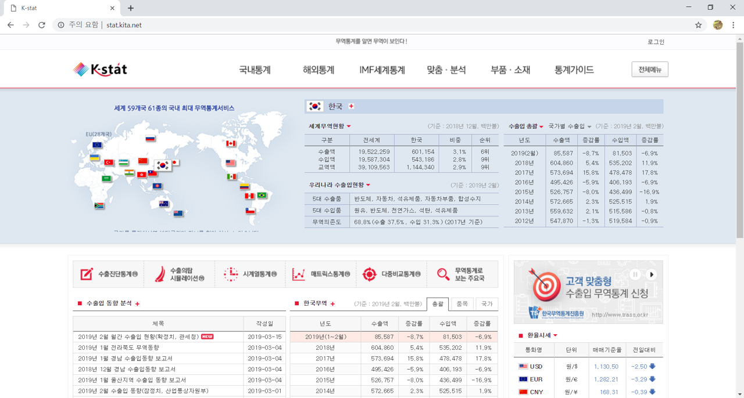
Task: Open 부품·소재 menu
Action: click(x=510, y=70)
